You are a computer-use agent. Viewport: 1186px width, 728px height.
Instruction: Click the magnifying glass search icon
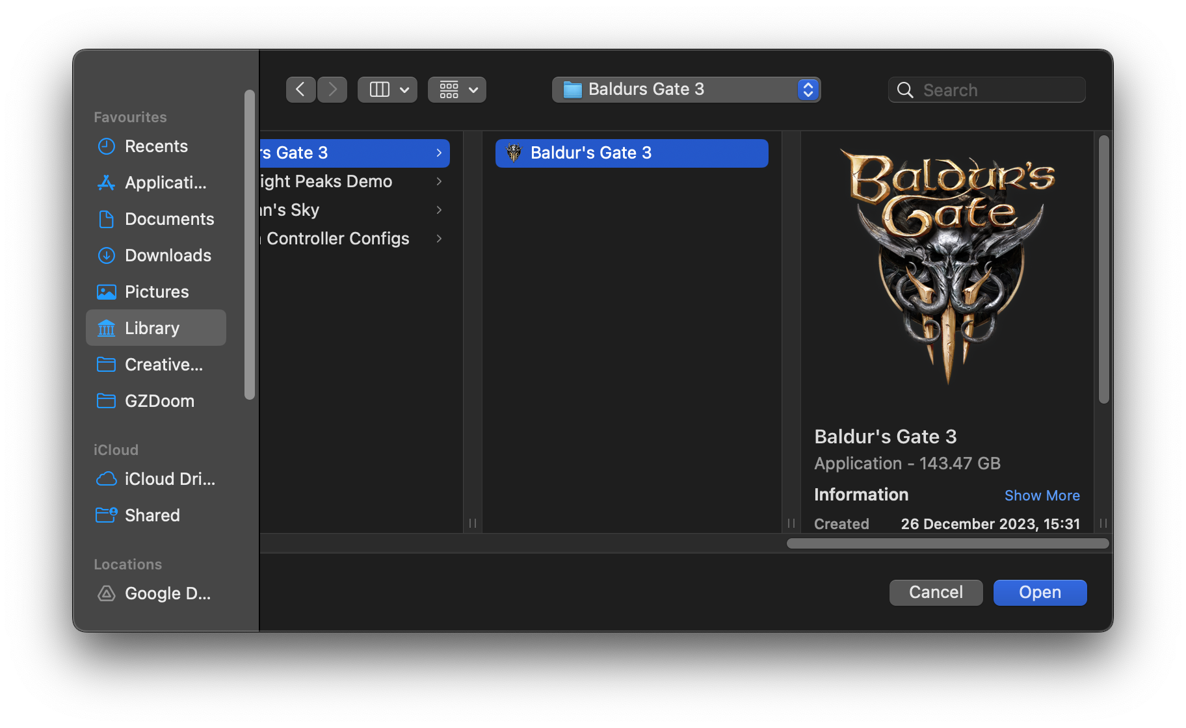coord(905,90)
